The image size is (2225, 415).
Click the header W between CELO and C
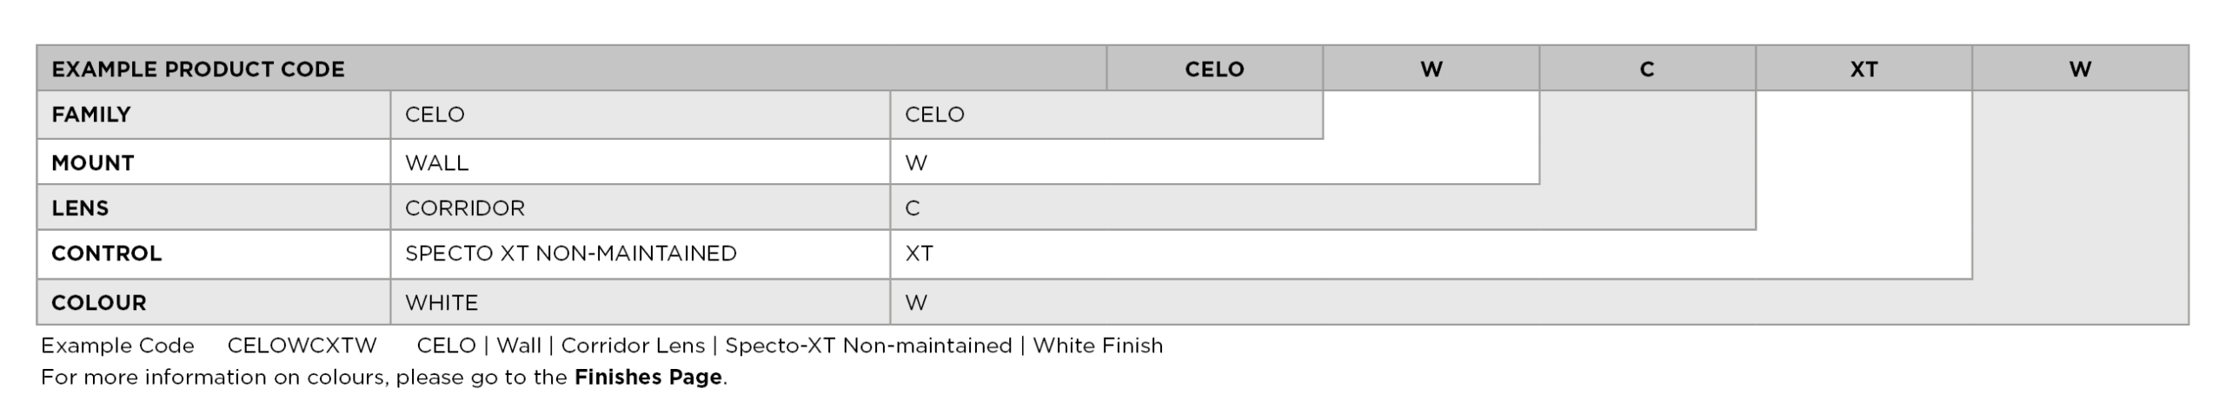(x=1431, y=69)
